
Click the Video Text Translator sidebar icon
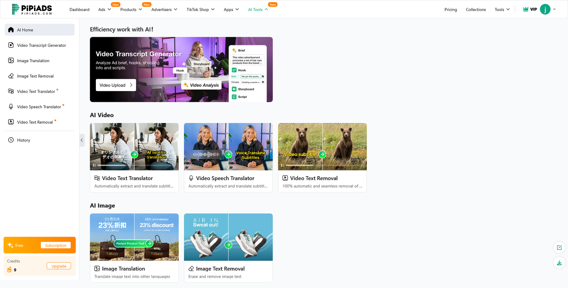click(11, 91)
